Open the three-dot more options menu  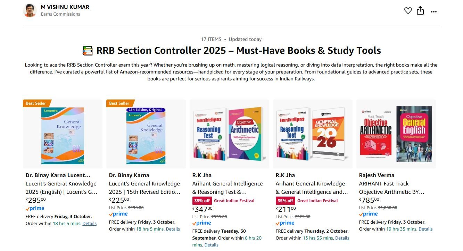(433, 11)
